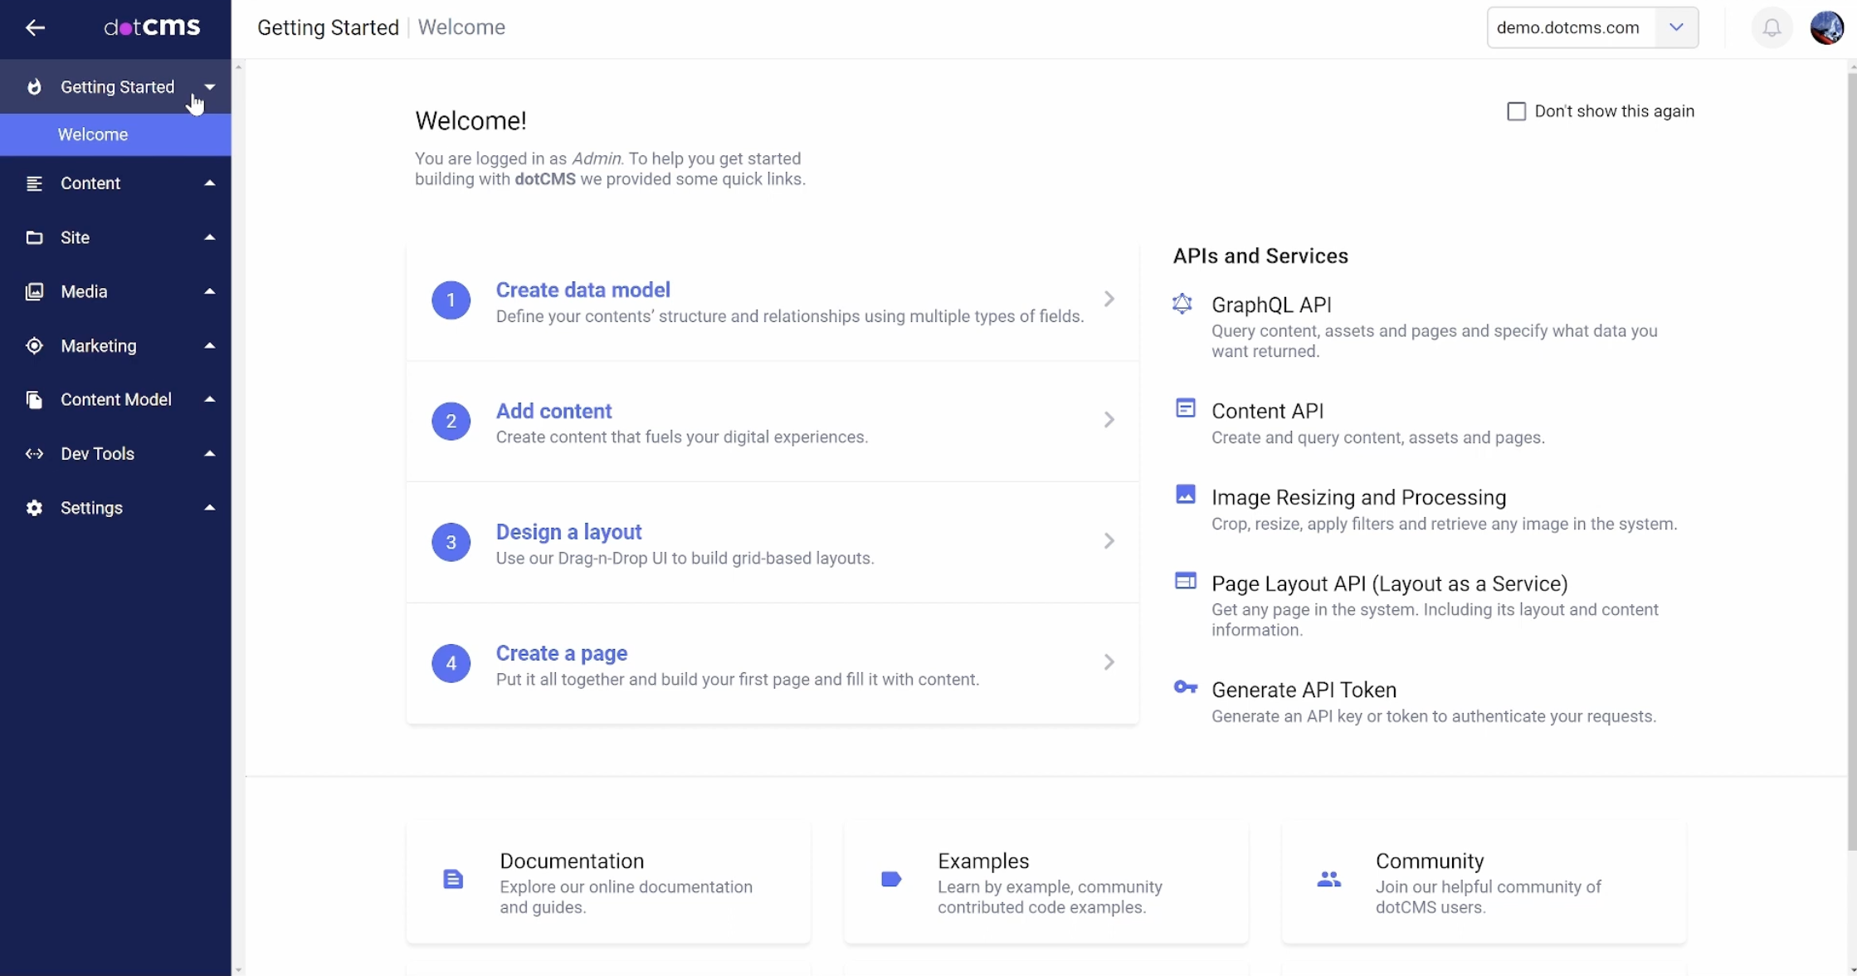Click the Content API icon

pyautogui.click(x=1186, y=408)
